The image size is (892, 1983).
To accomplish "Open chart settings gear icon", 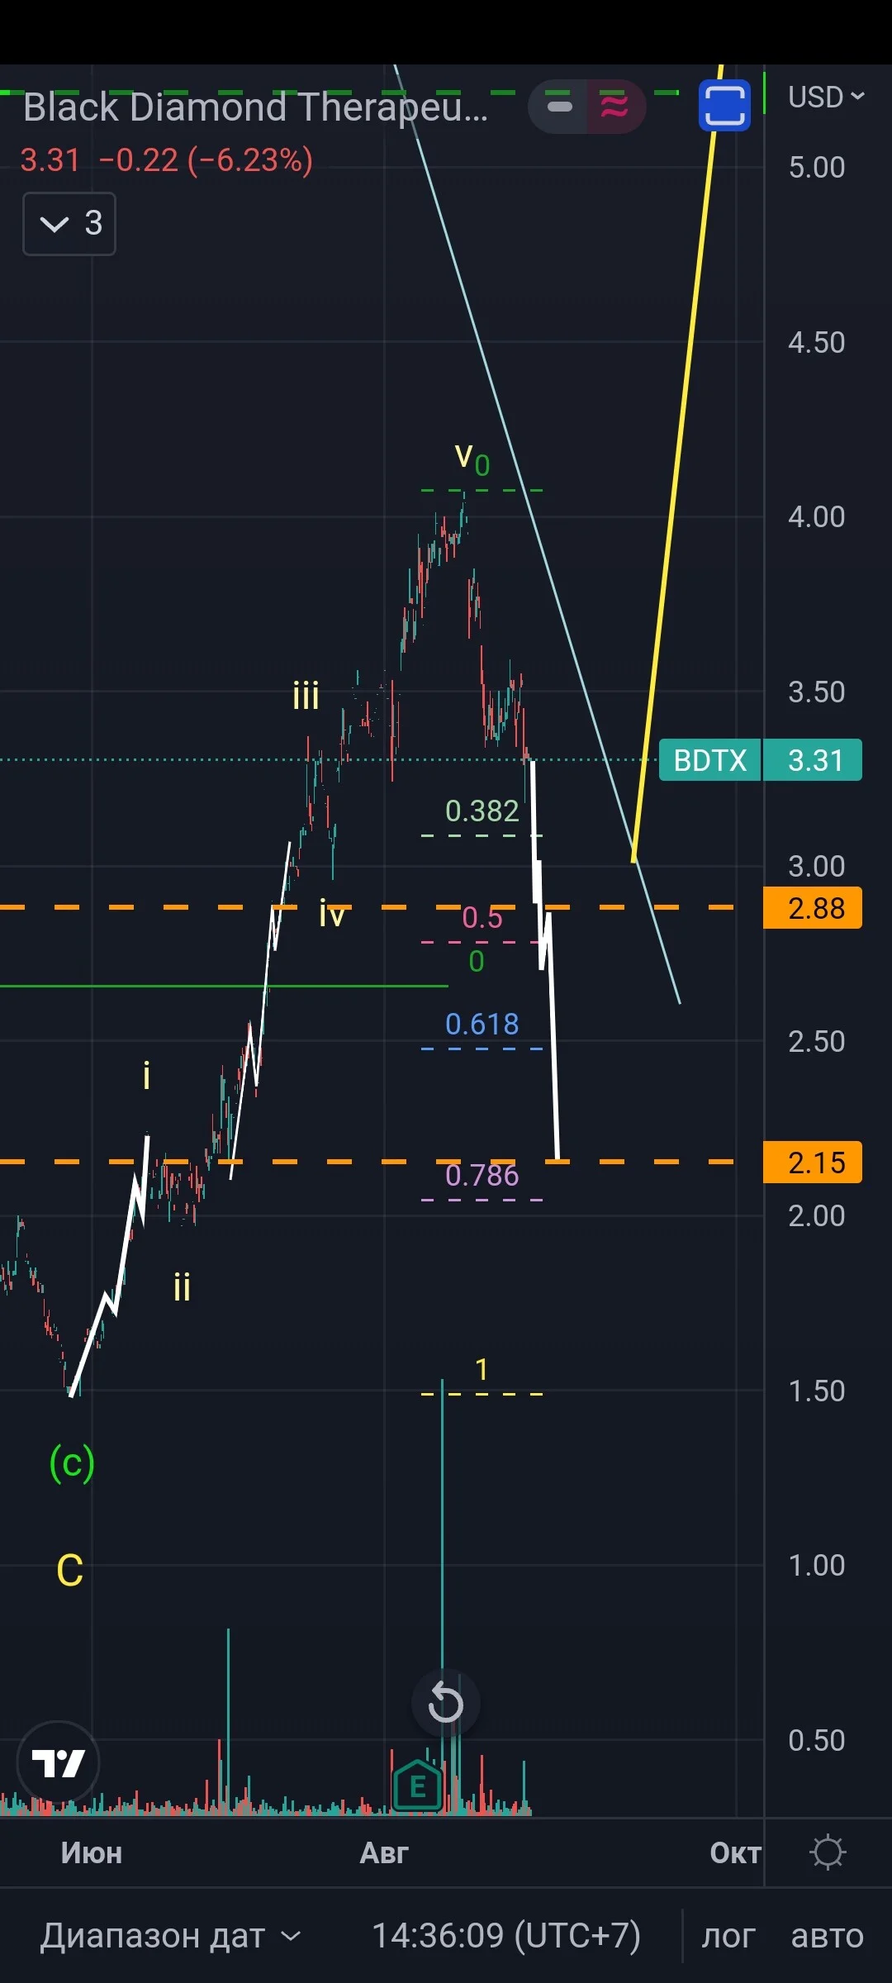I will point(828,1852).
